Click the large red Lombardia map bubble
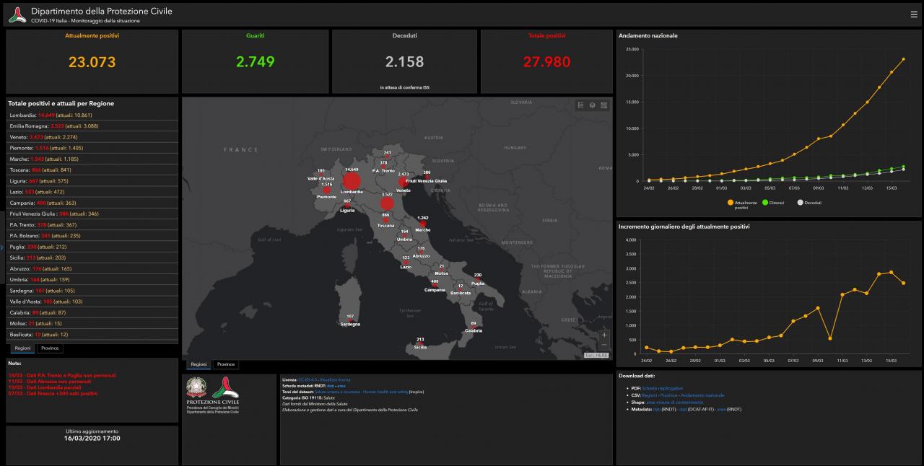Image resolution: width=924 pixels, height=466 pixels. point(352,180)
